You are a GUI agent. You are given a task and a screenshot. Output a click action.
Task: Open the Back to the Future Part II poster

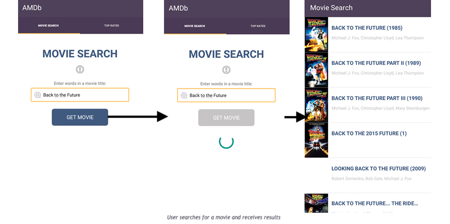[x=316, y=70]
